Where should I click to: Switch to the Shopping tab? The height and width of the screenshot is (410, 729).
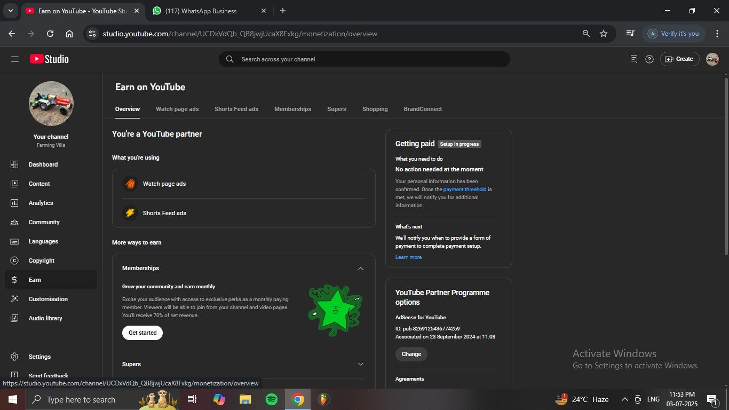pos(375,109)
